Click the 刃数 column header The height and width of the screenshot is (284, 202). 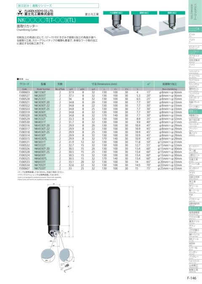point(60,84)
